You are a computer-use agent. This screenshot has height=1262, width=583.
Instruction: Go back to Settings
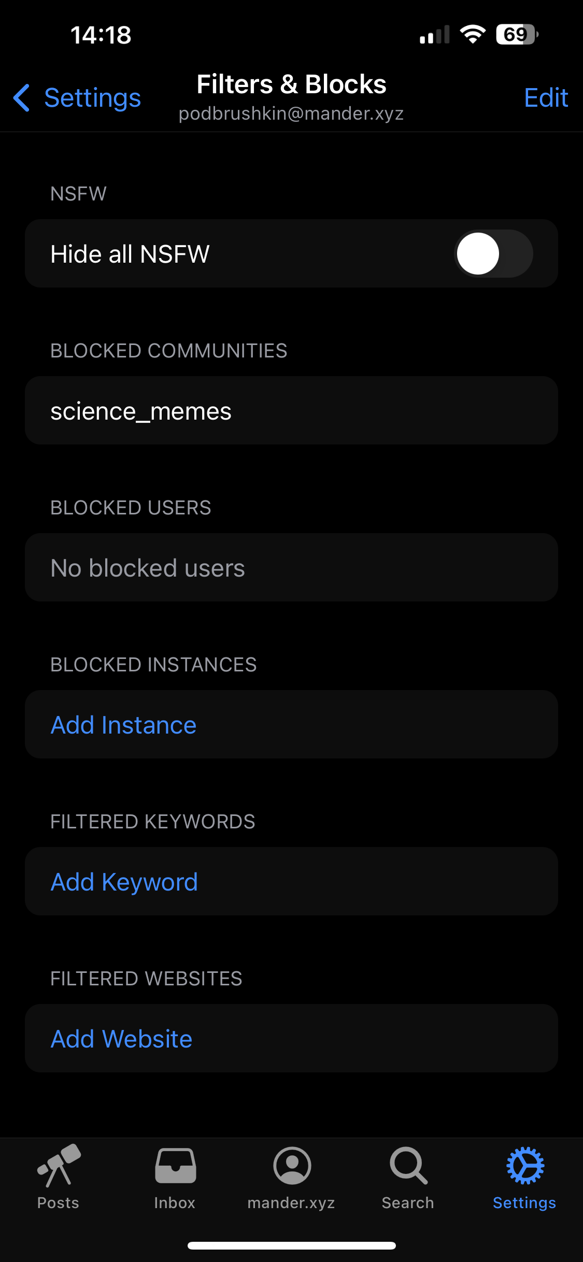92,98
